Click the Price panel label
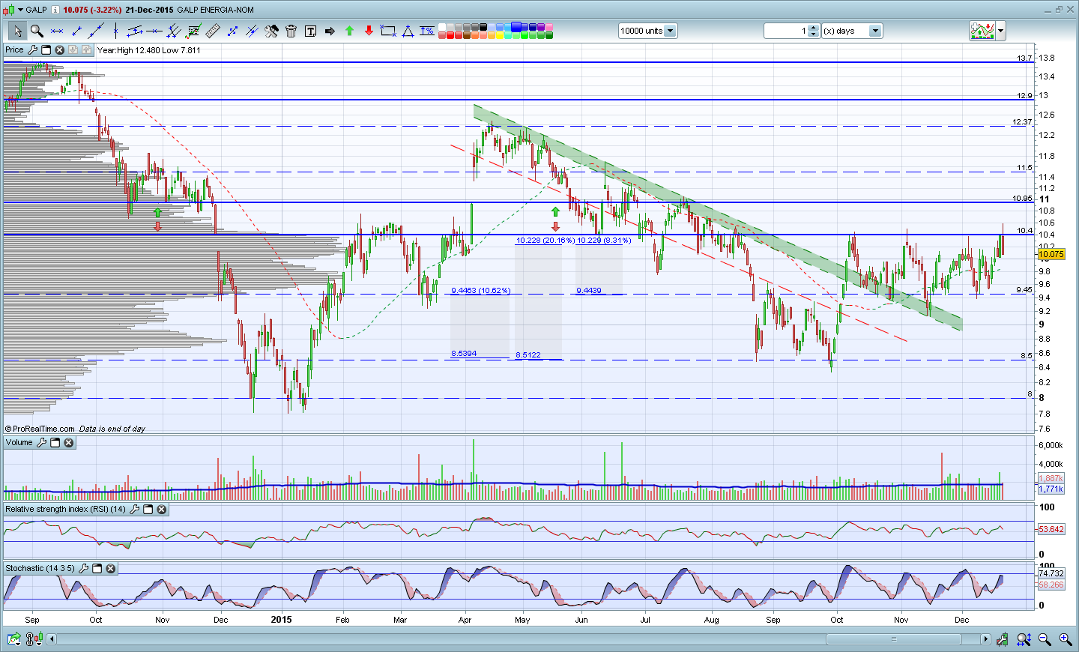Image resolution: width=1079 pixels, height=652 pixels. (x=14, y=50)
